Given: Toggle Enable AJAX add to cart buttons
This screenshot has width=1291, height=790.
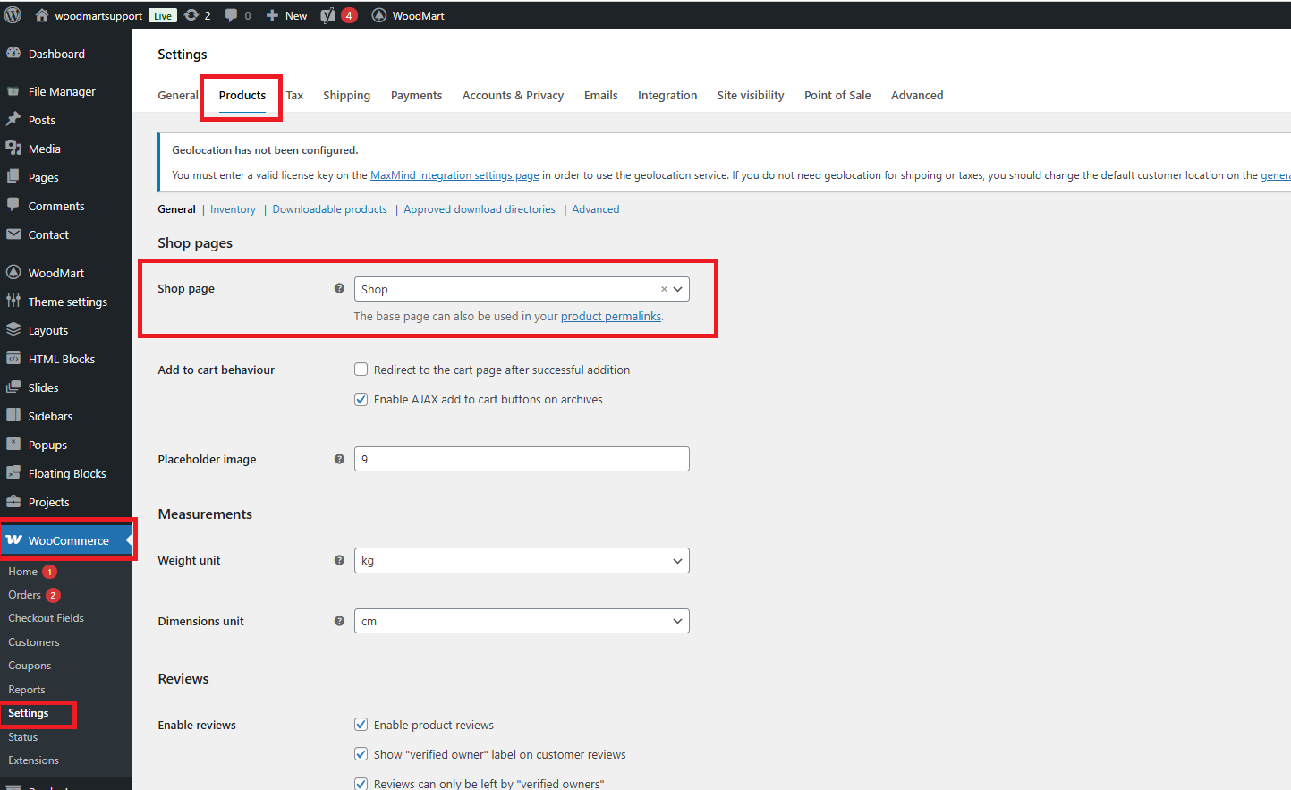Looking at the screenshot, I should point(361,399).
